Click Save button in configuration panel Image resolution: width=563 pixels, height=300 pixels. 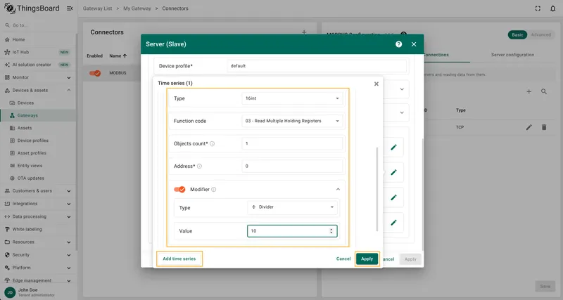pos(545,287)
